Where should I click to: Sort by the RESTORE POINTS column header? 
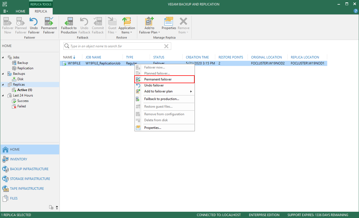(x=231, y=57)
